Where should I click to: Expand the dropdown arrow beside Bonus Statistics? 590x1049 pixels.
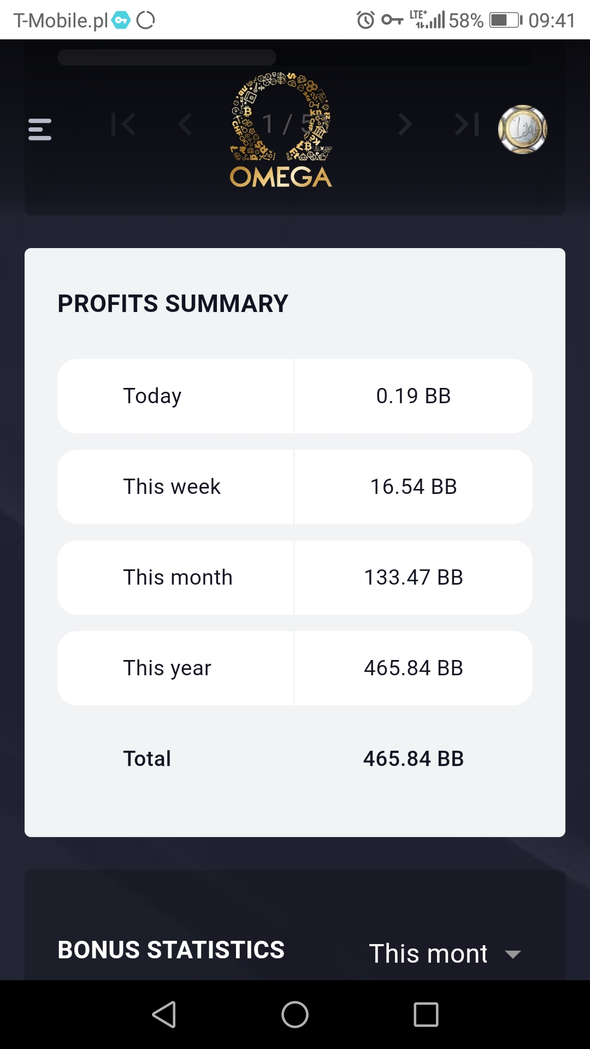point(513,954)
